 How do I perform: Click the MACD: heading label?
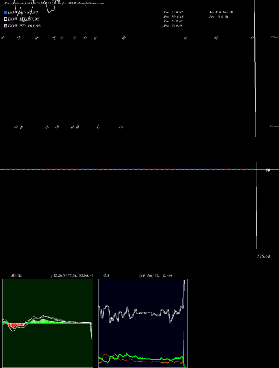point(17,275)
